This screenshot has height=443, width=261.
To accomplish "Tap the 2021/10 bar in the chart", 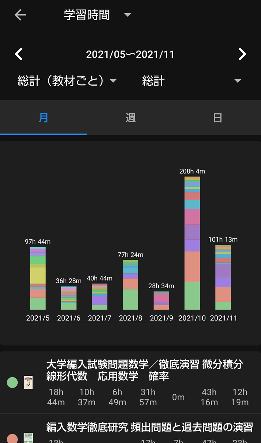I will tap(192, 243).
